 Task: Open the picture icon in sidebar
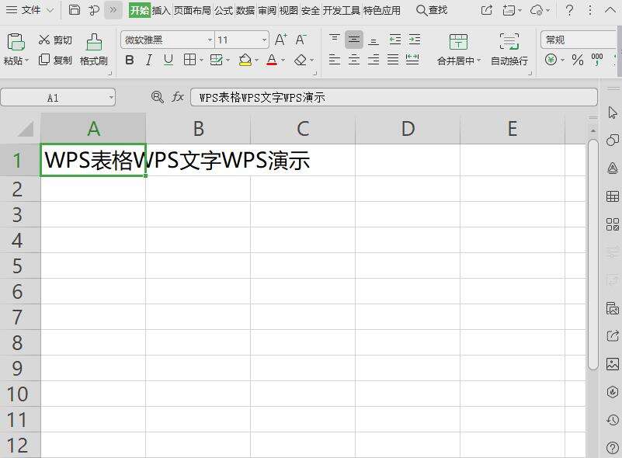click(x=613, y=363)
